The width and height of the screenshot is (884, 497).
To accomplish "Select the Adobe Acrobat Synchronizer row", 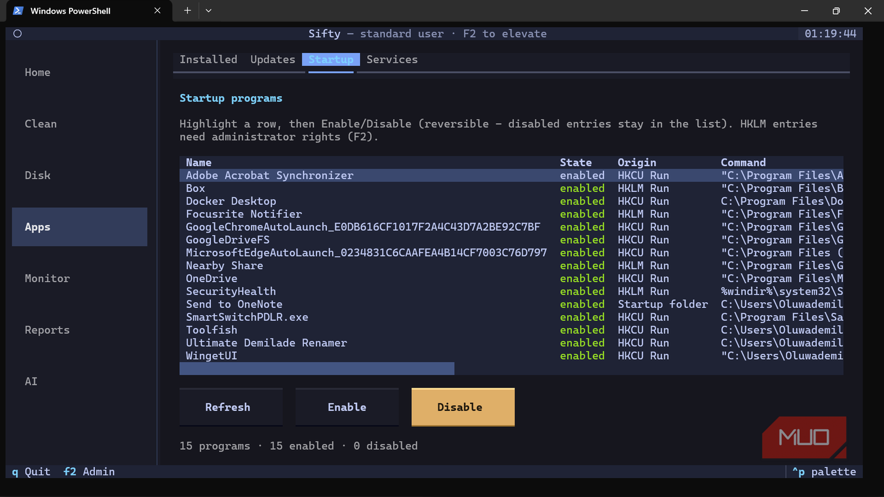I will [512, 175].
